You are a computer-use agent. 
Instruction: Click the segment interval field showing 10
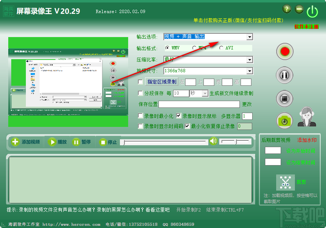(x=181, y=94)
